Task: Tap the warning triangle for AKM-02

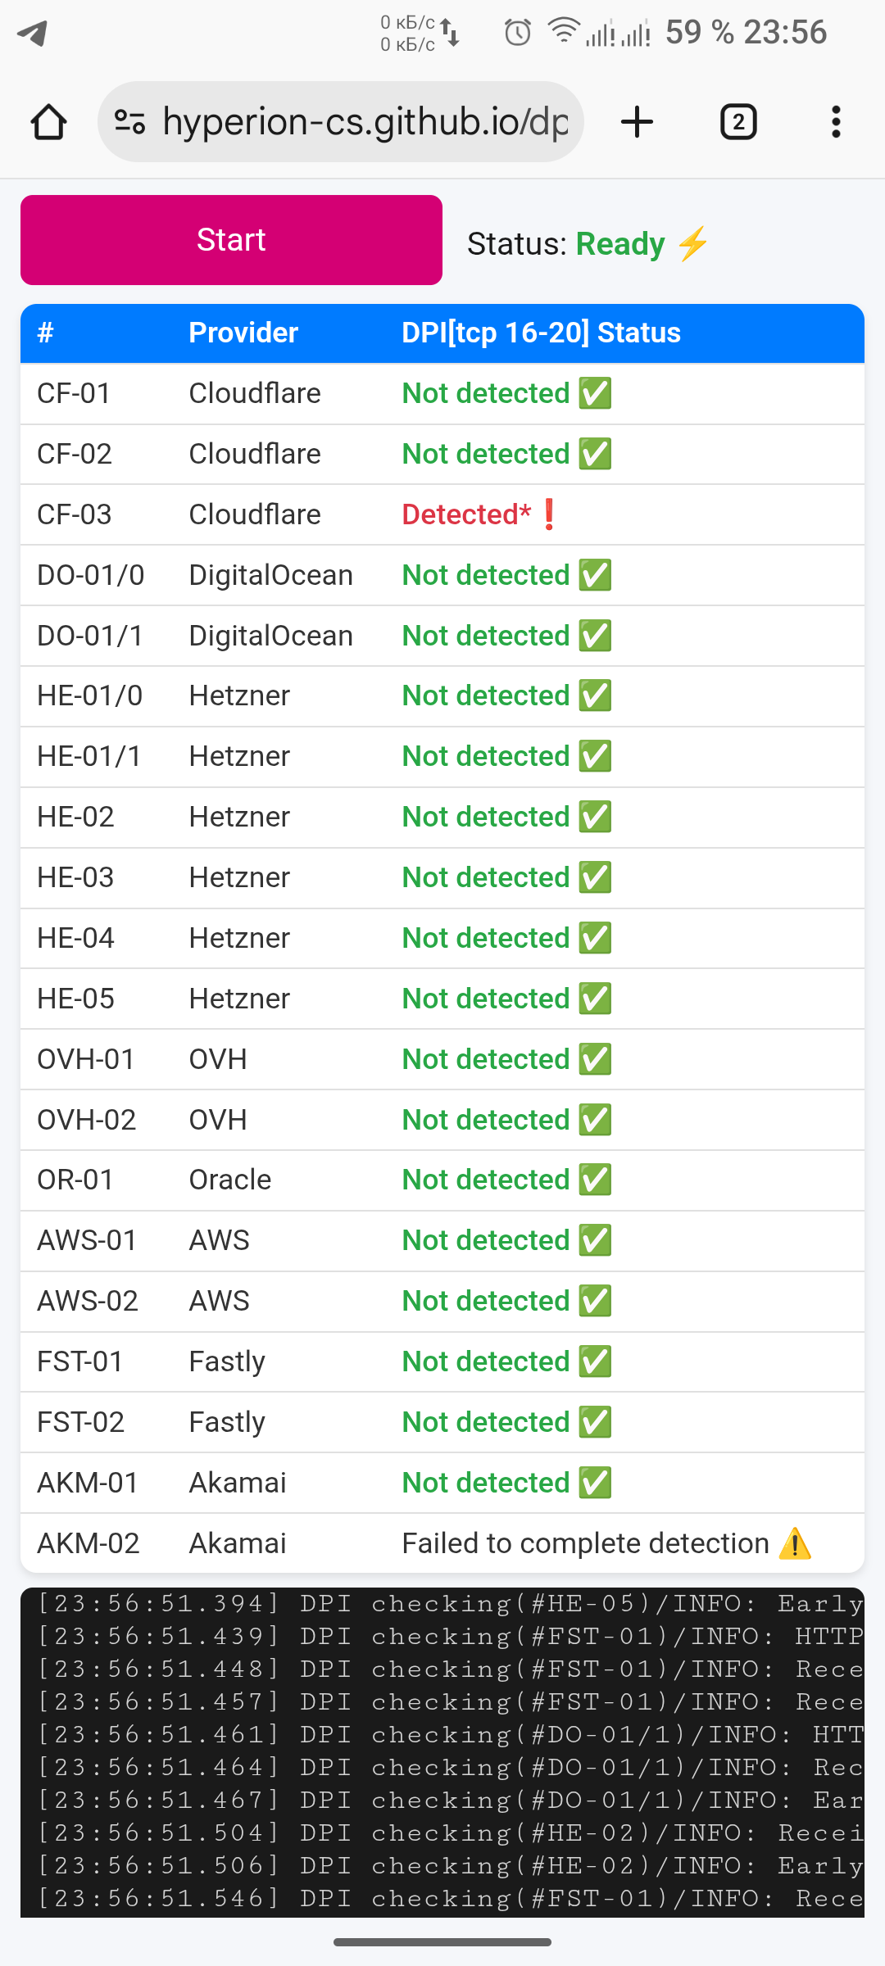Action: [x=794, y=1544]
